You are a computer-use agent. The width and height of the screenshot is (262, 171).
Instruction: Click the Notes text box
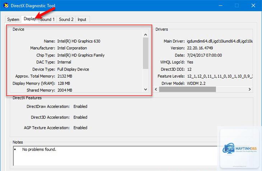click(x=115, y=156)
